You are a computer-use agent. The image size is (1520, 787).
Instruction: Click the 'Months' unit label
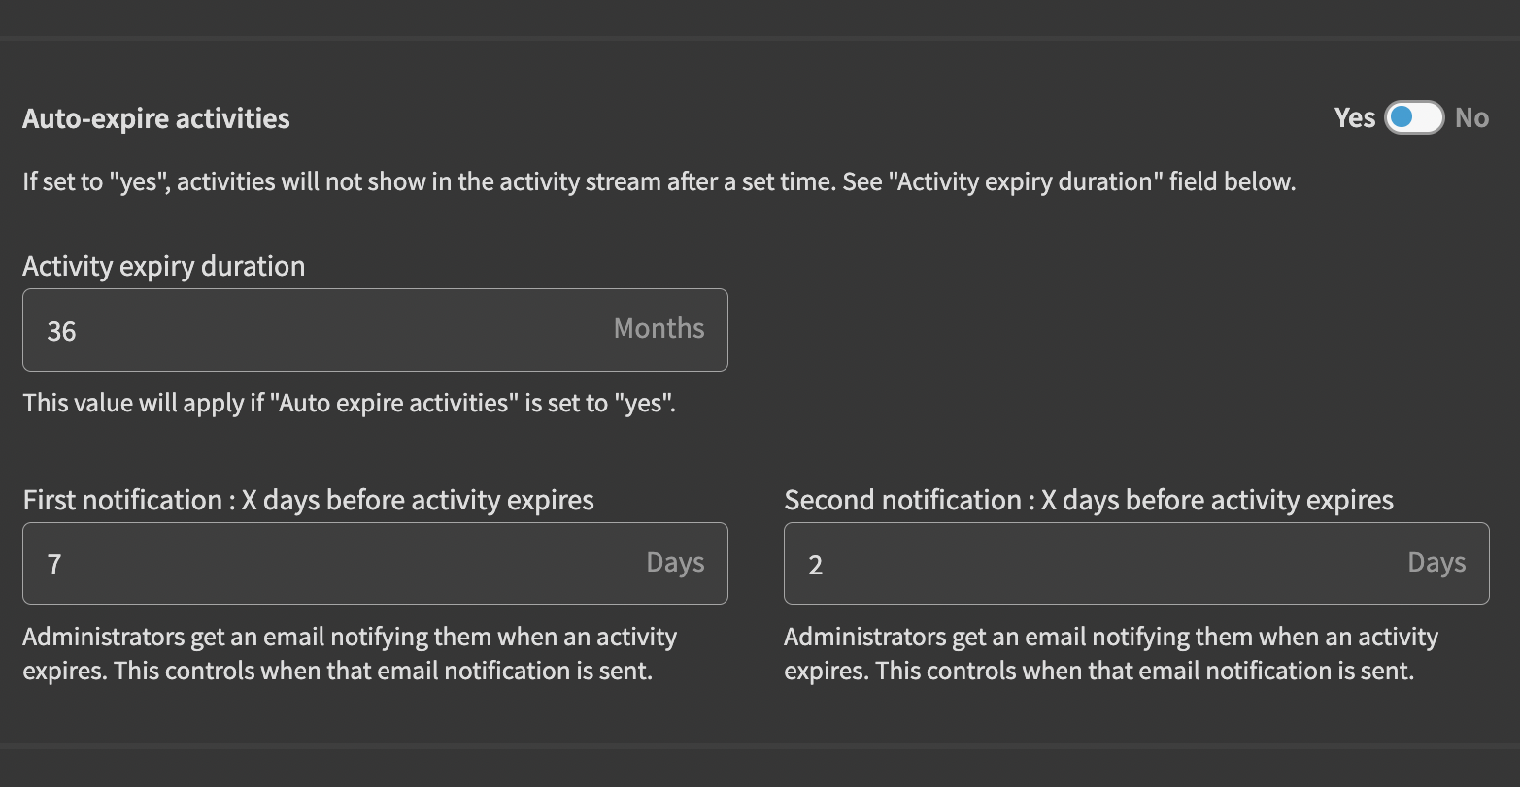659,329
